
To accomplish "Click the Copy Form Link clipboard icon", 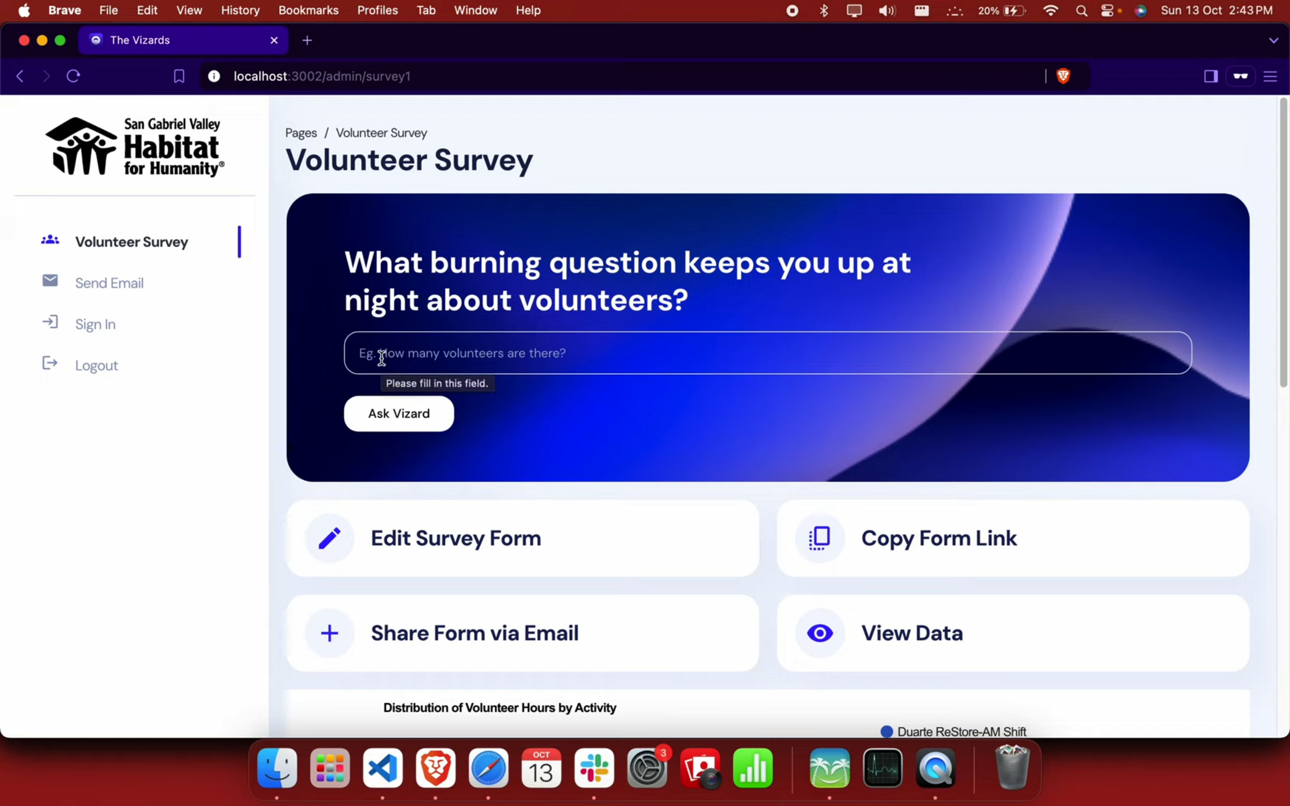I will coord(819,538).
